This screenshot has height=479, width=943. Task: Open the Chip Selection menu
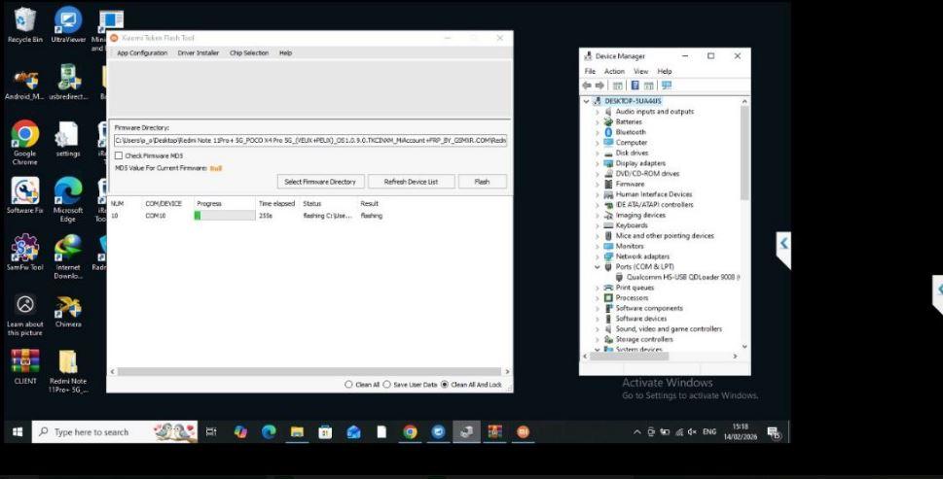click(x=249, y=53)
